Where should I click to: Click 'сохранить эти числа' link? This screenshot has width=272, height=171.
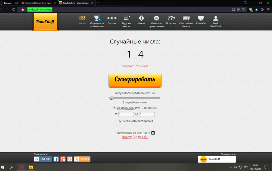point(135,66)
